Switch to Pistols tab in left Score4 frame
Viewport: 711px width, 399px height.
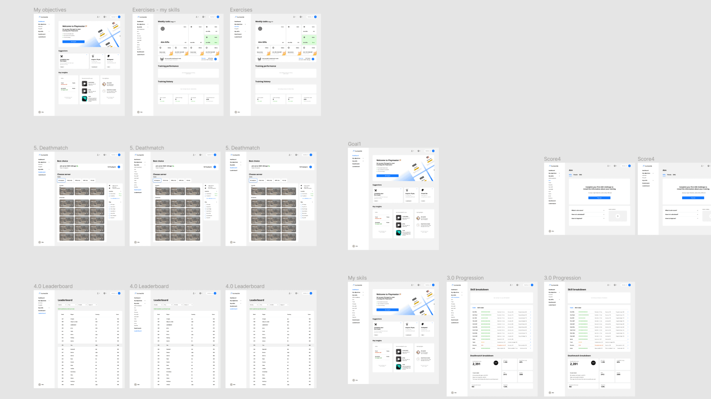[x=575, y=175]
